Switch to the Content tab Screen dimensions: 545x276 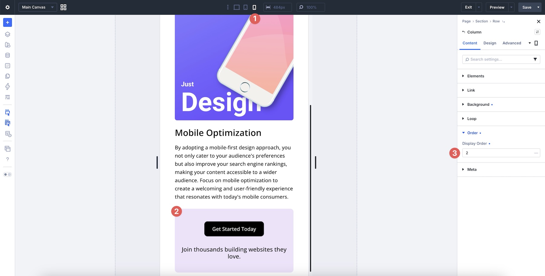[470, 43]
